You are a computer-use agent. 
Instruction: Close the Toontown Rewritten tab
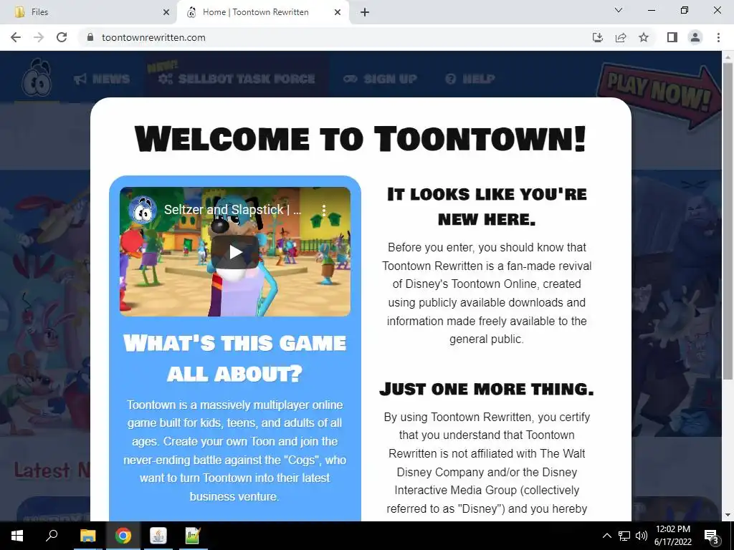(338, 12)
